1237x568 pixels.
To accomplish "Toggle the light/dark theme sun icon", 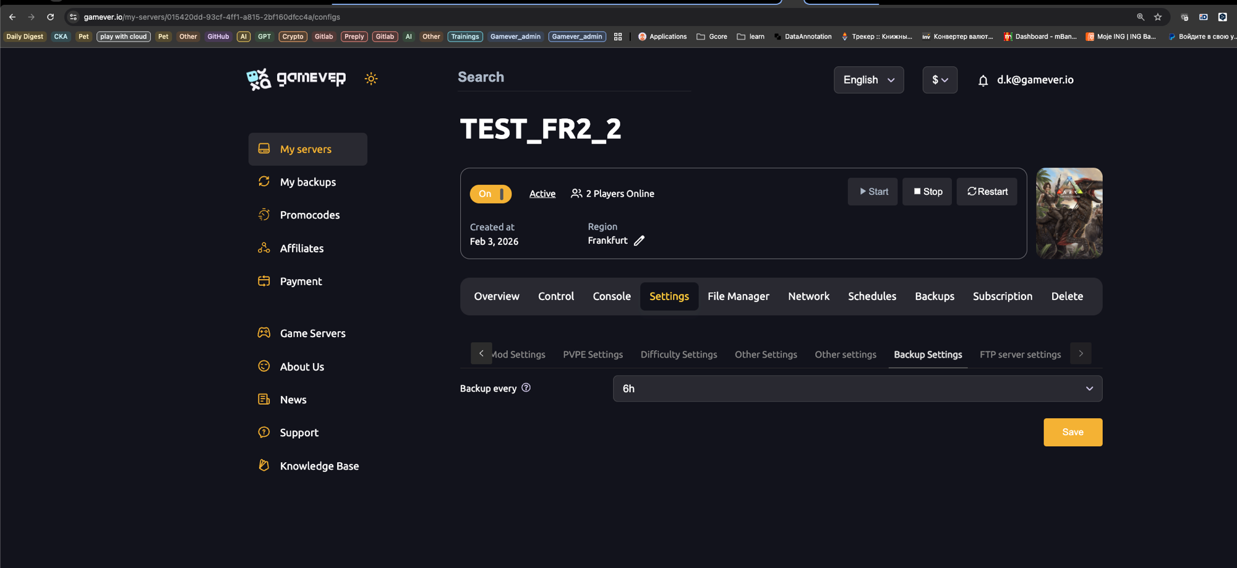I will (x=371, y=79).
